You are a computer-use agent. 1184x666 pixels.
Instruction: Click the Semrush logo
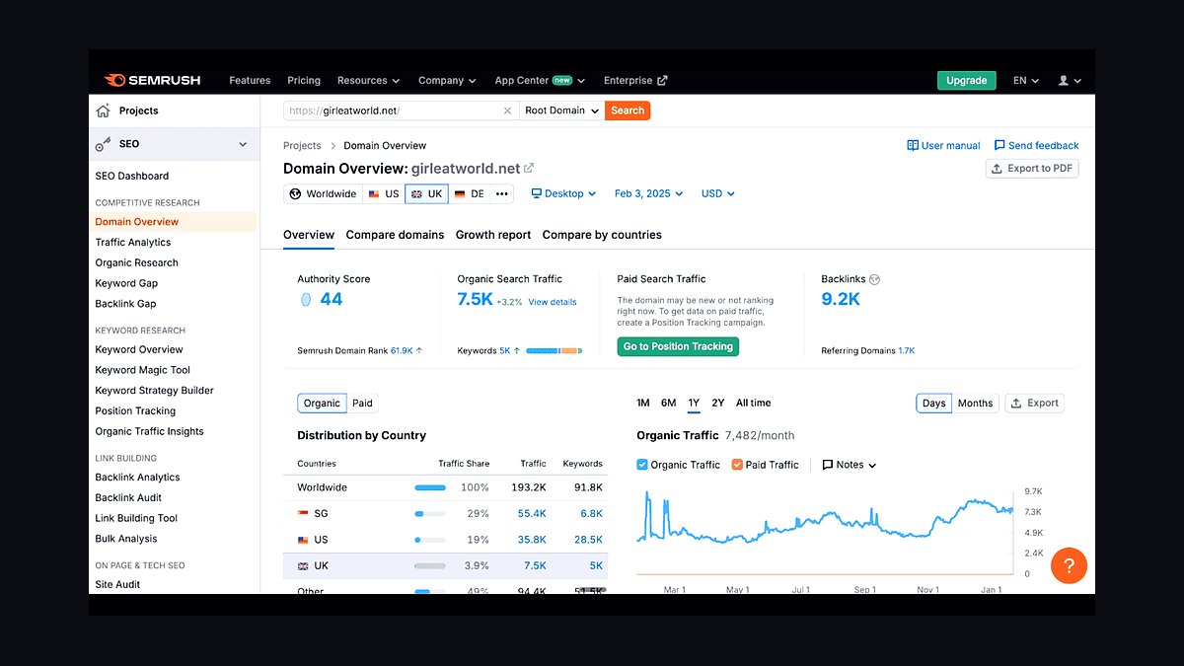click(x=152, y=80)
